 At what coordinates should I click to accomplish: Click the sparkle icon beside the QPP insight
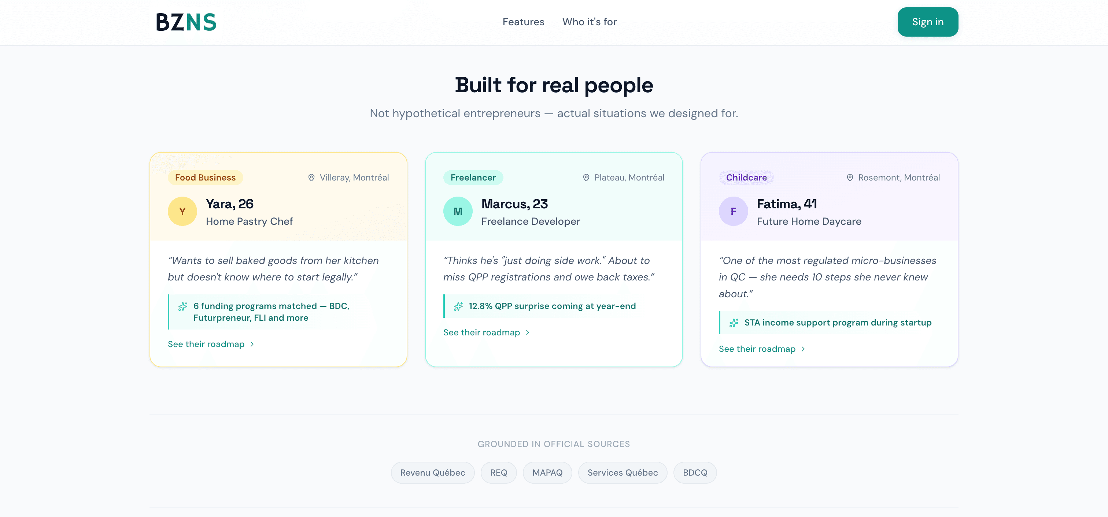[x=458, y=306]
